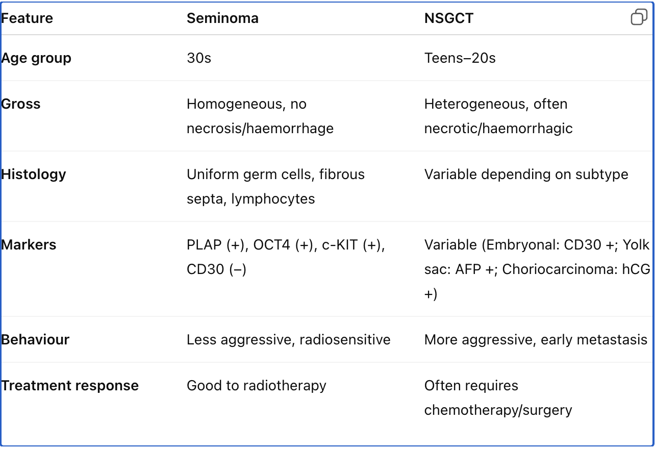Click the Teens–20s cell
Image resolution: width=655 pixels, height=449 pixels.
pos(460,58)
